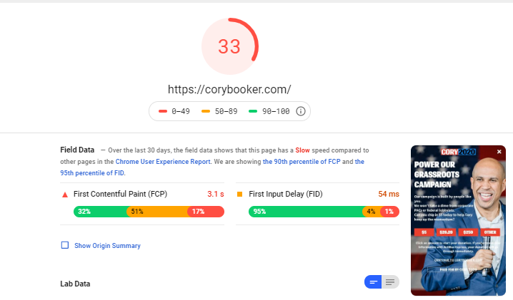Click the orange square FID indicator
Viewport: 513px width, 300px height.
[x=239, y=195]
